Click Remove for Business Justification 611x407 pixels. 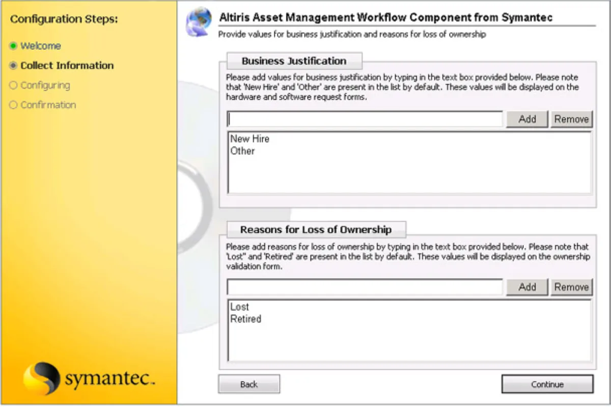(571, 119)
